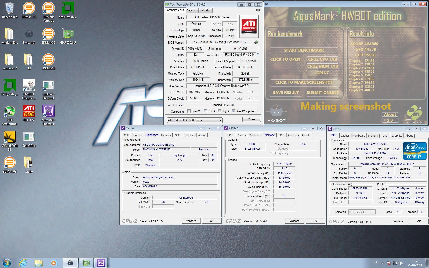Click CLICK TO MAKE SCREENSHOT button
429x268 pixels.
point(304,82)
